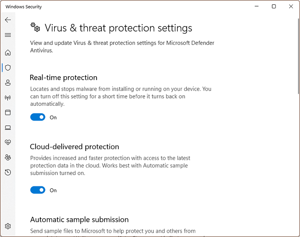Click the Automatic sample submission heading
Screen dimensions: 300x237
(x=79, y=219)
